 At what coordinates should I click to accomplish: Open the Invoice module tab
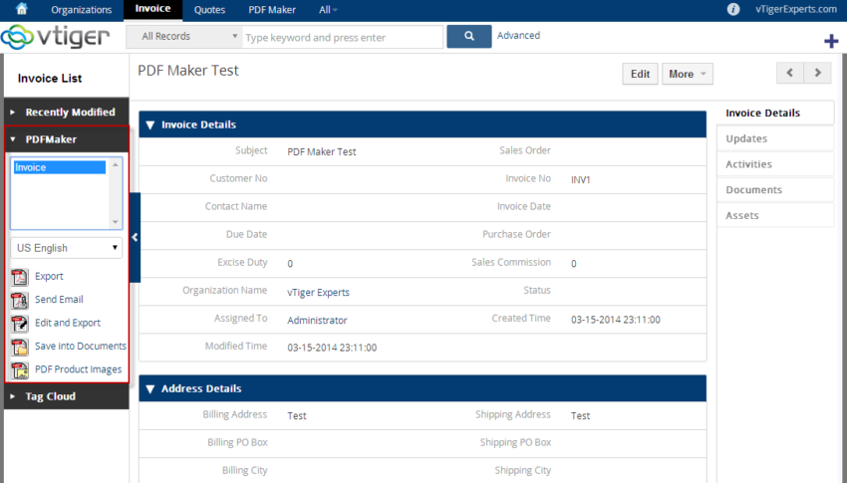pyautogui.click(x=152, y=9)
